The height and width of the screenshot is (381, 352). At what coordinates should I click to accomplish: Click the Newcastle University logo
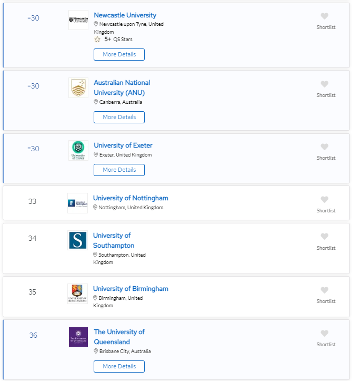[78, 20]
